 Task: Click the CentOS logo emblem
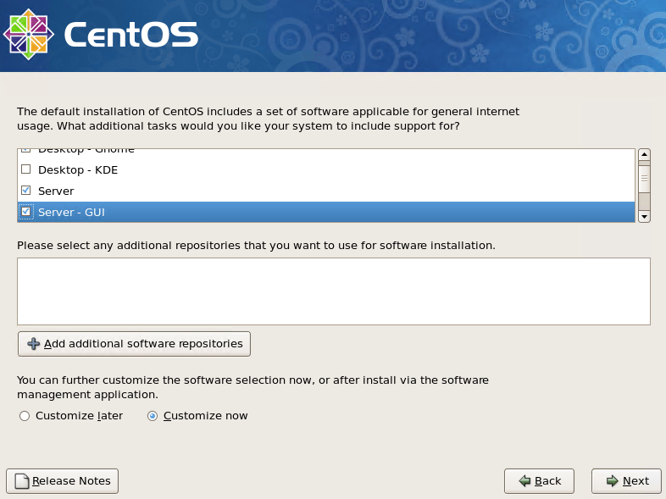[30, 35]
